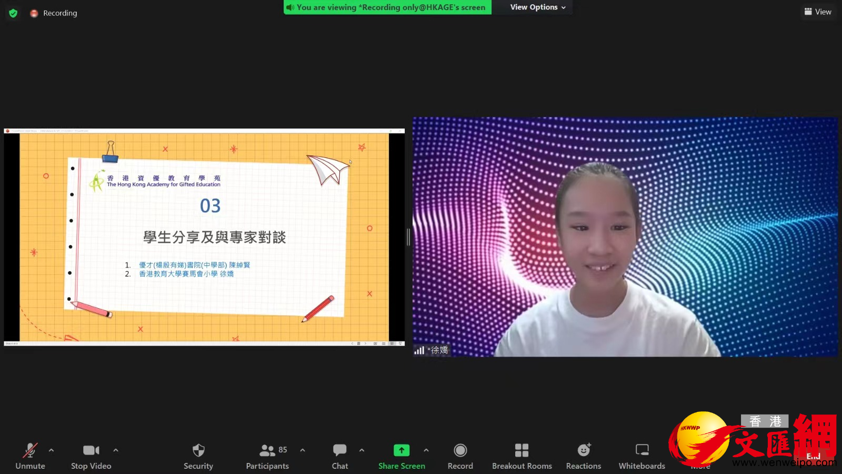842x474 pixels.
Task: Open the Security shield options
Action: [198, 456]
